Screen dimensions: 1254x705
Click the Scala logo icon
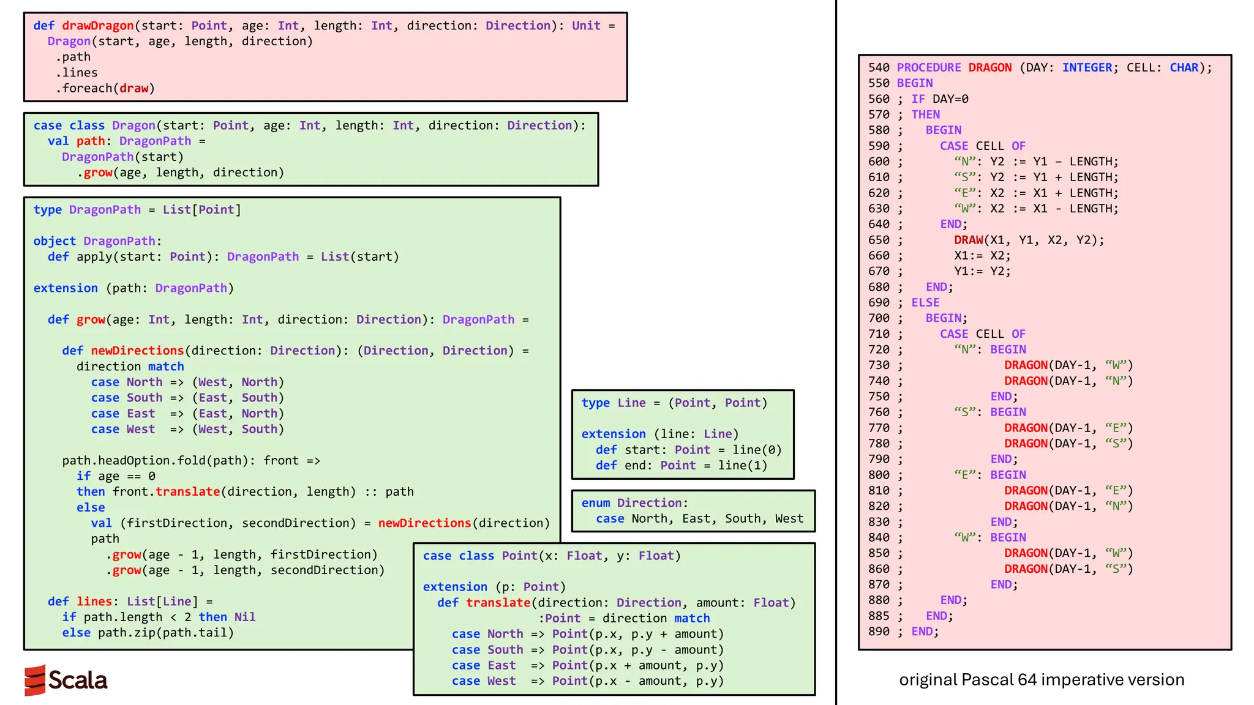[35, 680]
